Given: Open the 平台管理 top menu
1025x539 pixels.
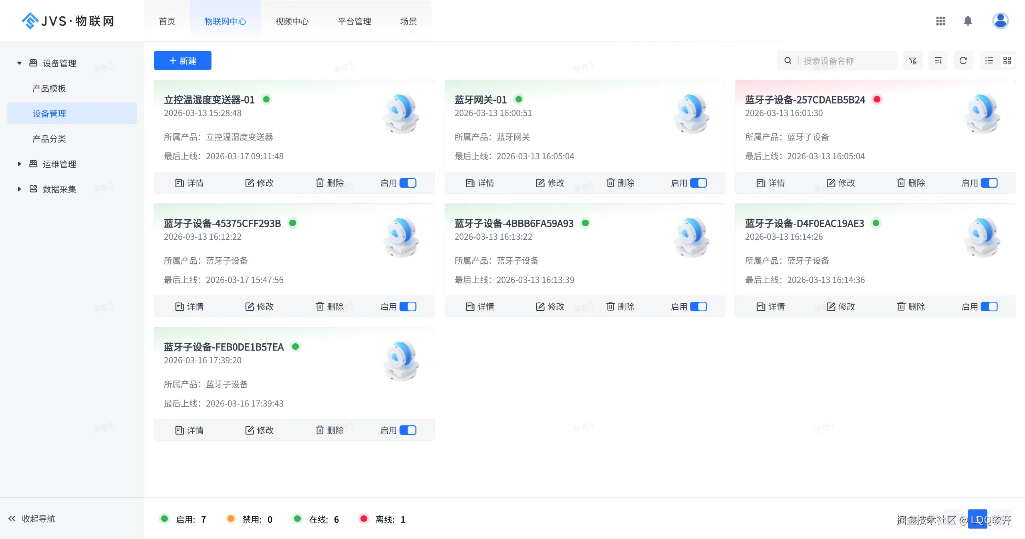Looking at the screenshot, I should point(354,21).
